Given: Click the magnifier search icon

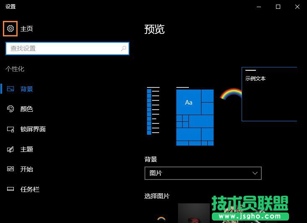Looking at the screenshot, I should (124, 48).
